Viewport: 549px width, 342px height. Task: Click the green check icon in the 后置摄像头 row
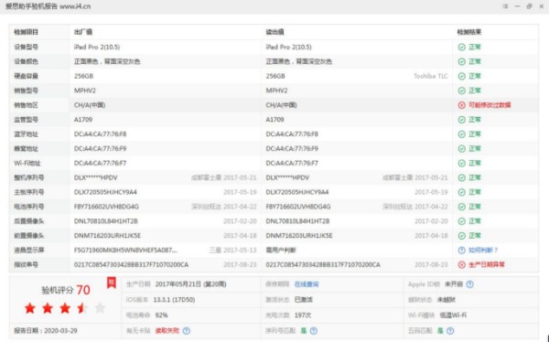coord(461,221)
